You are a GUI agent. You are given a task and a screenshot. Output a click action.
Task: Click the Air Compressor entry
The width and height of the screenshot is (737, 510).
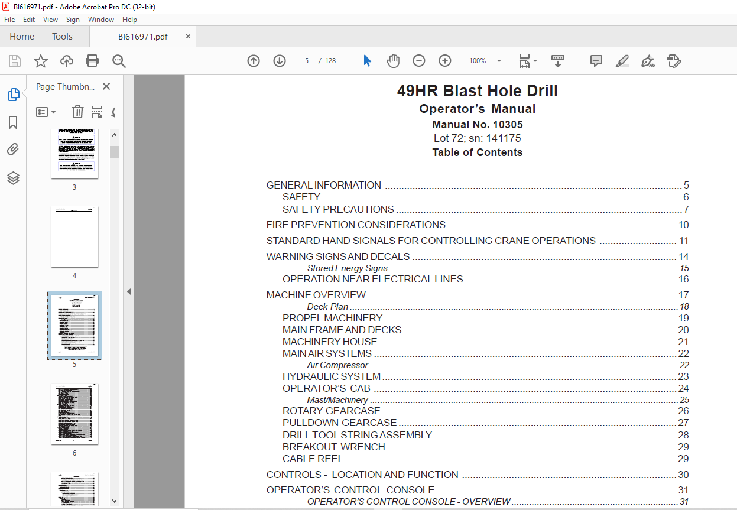click(x=498, y=365)
